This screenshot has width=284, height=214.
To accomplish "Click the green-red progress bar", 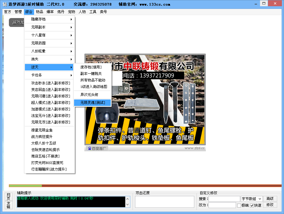I will tap(145, 186).
